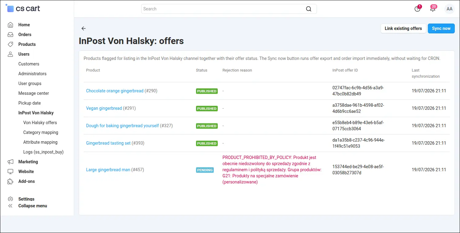Click PUBLISHED badge for Vegan gingerbread

tap(207, 109)
